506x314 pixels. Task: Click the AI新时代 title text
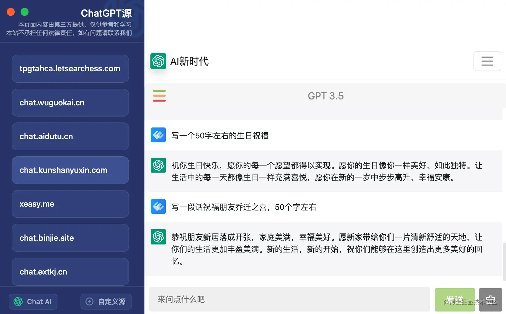click(189, 61)
